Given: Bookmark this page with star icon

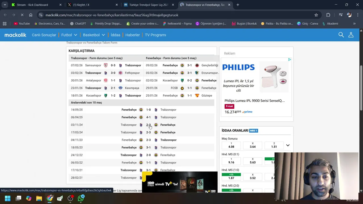Looking at the screenshot, I should pyautogui.click(x=316, y=15).
